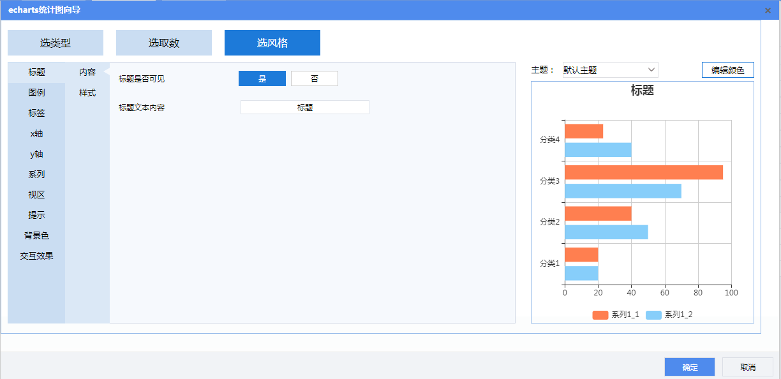Open the 交互效果 settings category

(36, 256)
